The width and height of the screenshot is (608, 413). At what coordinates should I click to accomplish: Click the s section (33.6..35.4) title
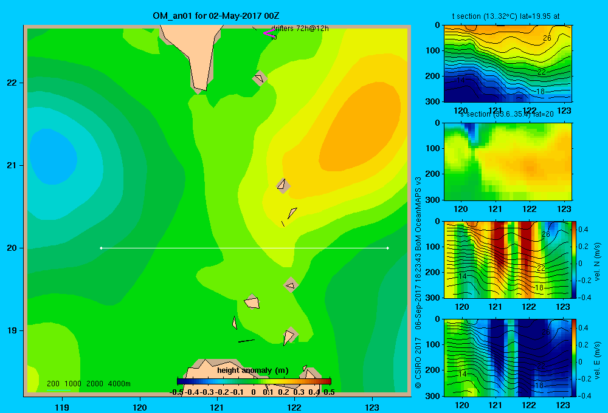pyautogui.click(x=507, y=114)
